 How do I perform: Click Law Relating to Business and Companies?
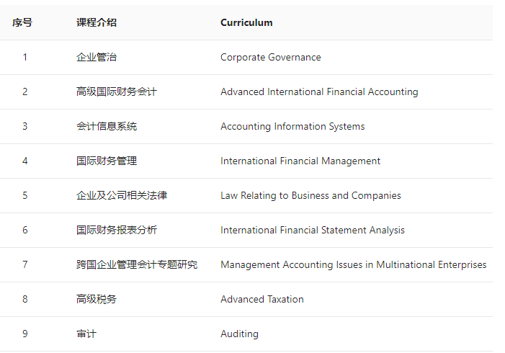(x=310, y=195)
